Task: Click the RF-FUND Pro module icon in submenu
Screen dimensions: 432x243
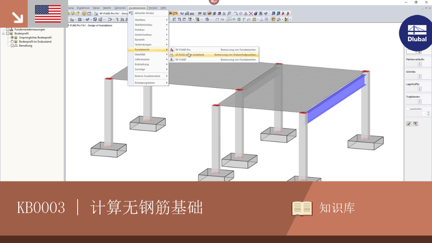Action: click(x=171, y=50)
